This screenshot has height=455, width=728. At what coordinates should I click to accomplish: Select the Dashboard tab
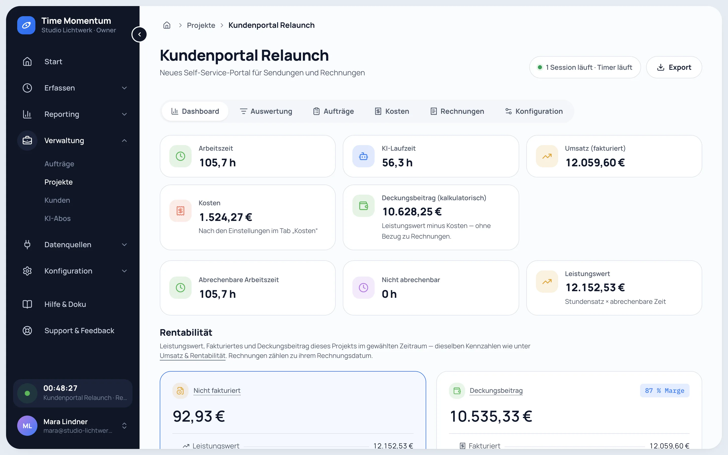195,111
